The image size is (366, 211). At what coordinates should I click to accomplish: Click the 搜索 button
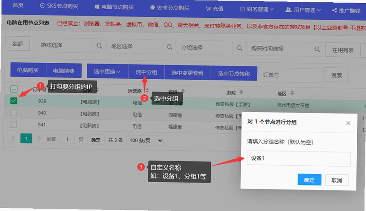[x=336, y=75]
